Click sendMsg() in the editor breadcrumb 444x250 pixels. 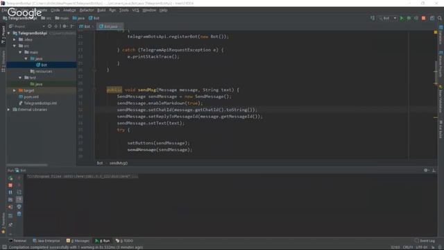(119, 163)
